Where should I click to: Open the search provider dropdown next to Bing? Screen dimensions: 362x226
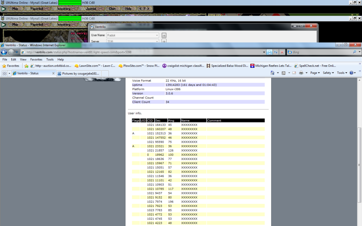[x=360, y=52]
